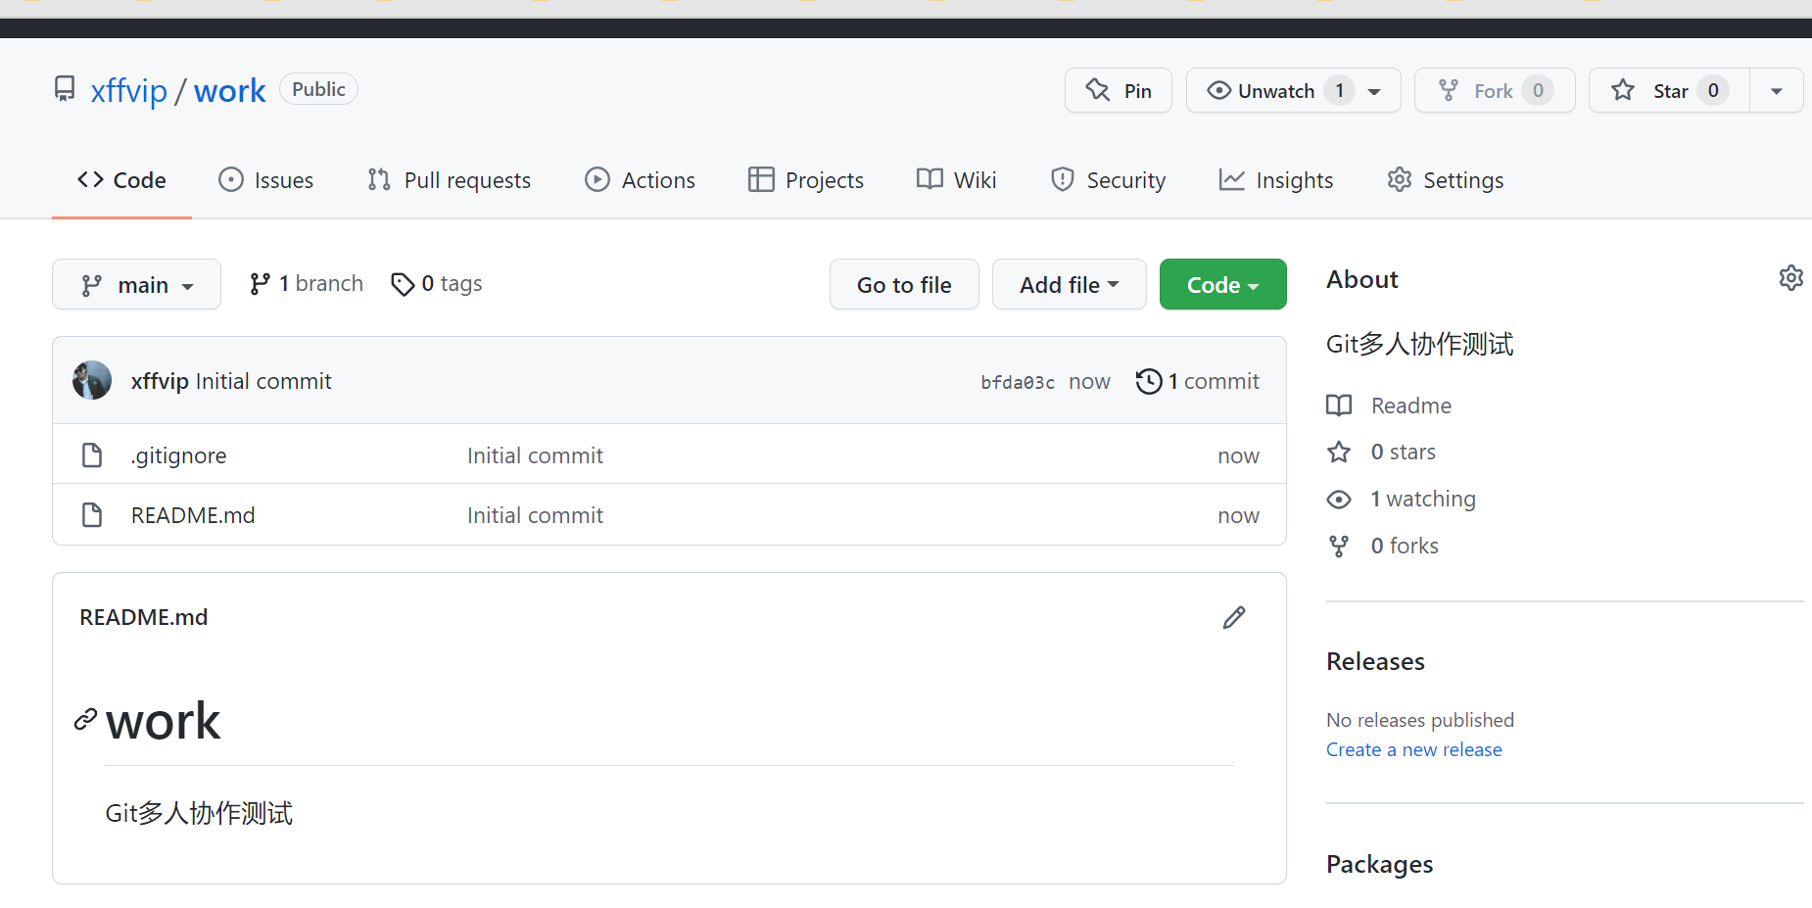This screenshot has height=908, width=1812.
Task: Pin the repository with the Pin button
Action: 1118,90
